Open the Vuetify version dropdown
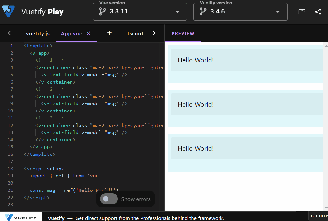328x221 pixels. [277, 12]
